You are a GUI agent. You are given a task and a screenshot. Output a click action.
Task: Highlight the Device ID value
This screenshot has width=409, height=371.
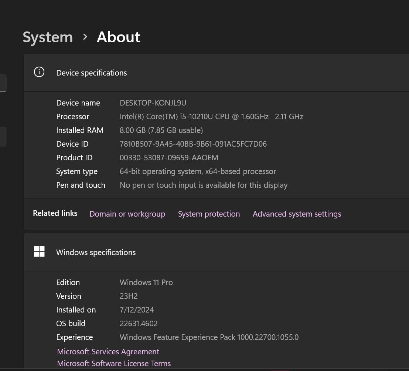click(x=193, y=144)
